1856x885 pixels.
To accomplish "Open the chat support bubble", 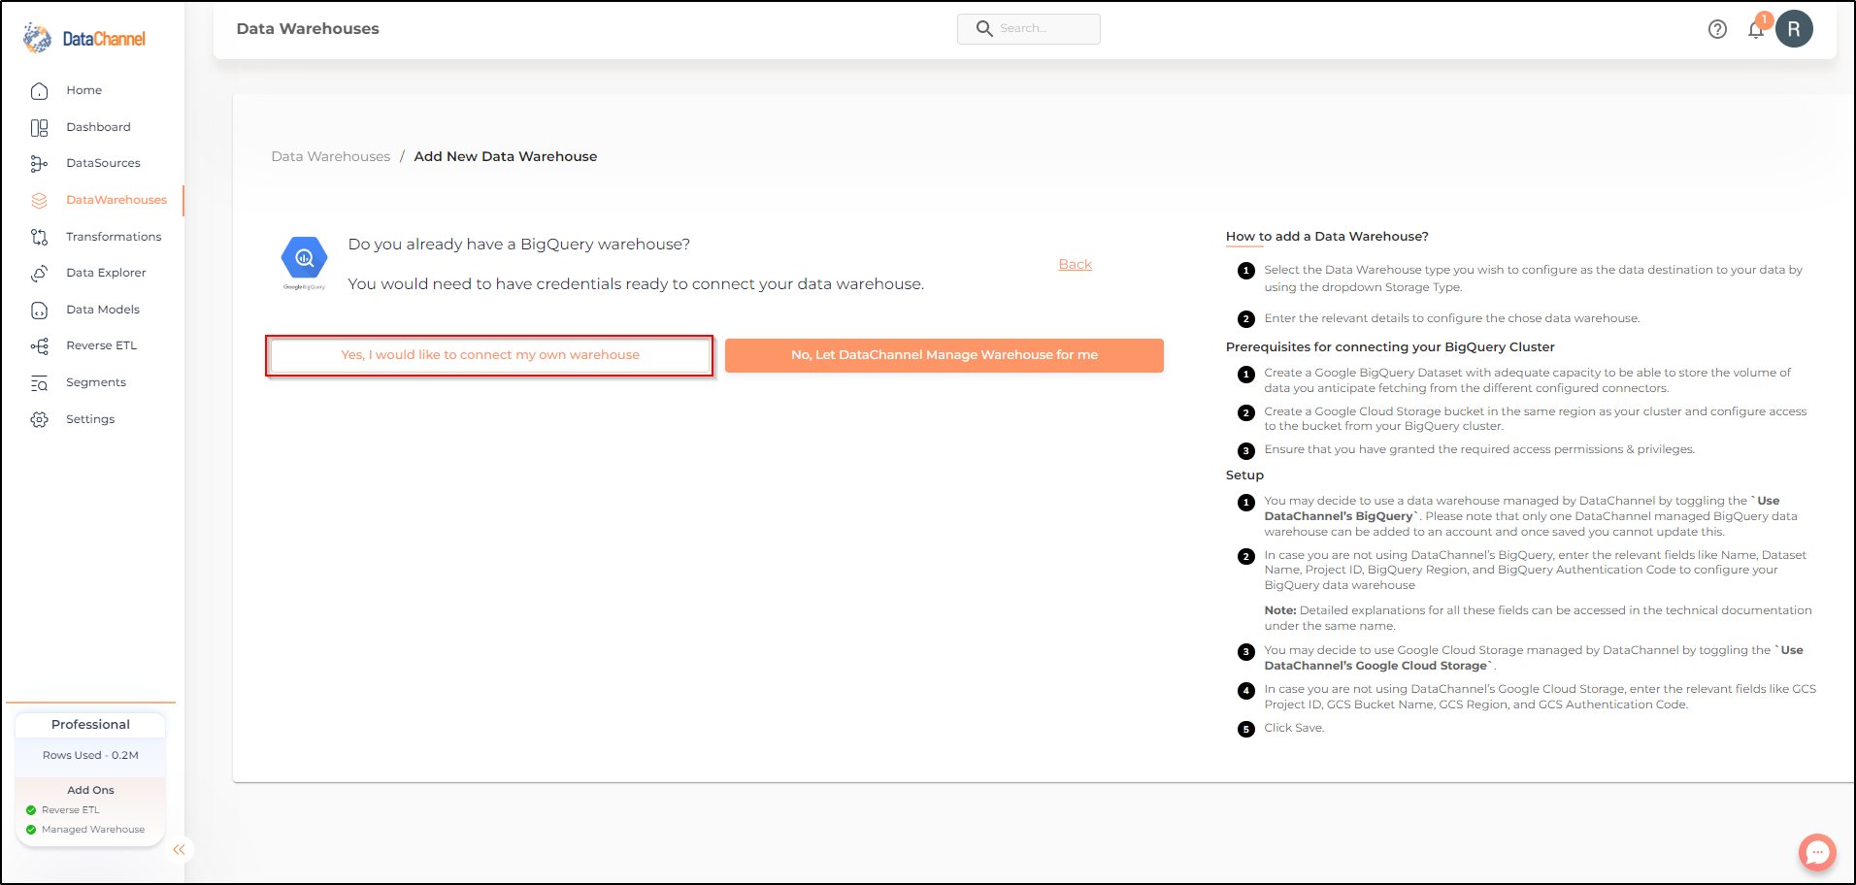I will click(1817, 853).
